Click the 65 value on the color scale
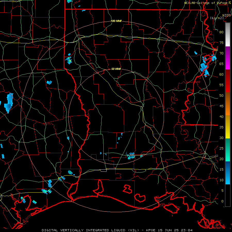 coord(221,64)
